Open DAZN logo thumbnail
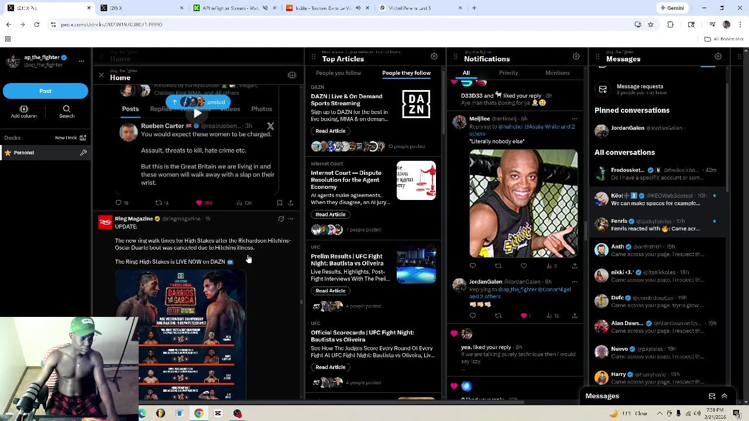 [x=416, y=103]
